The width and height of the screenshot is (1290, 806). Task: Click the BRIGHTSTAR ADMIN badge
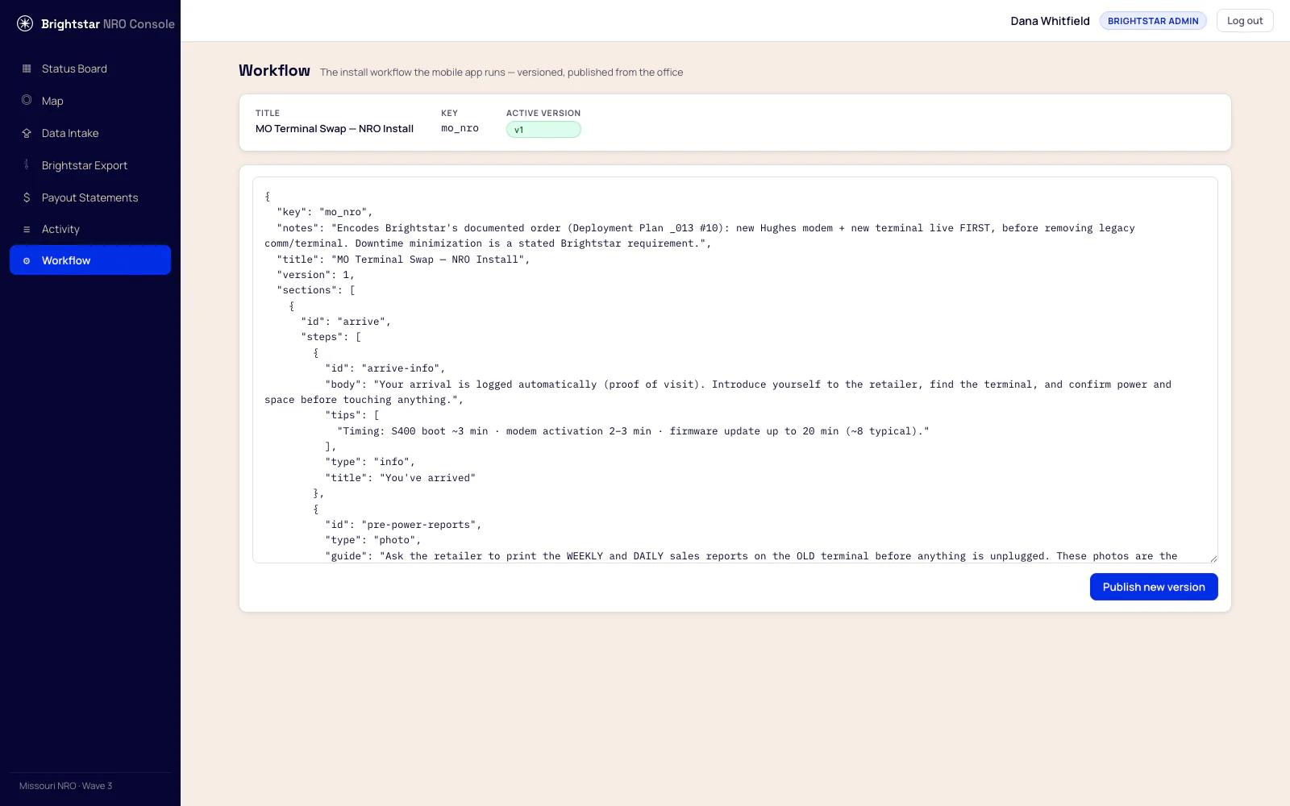click(x=1153, y=21)
